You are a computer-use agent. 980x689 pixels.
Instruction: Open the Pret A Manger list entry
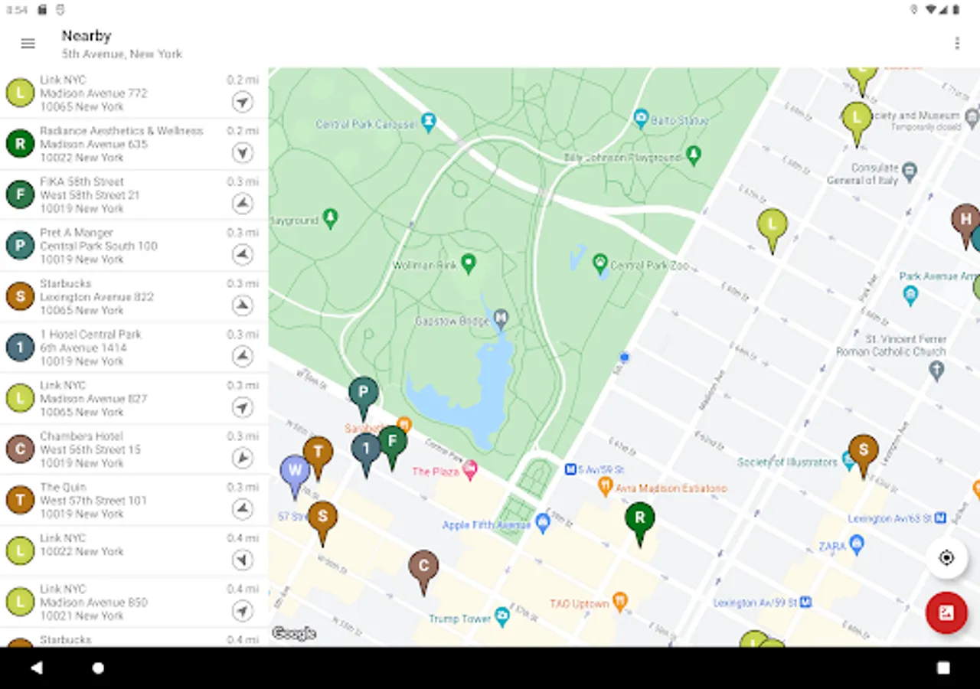tap(134, 246)
